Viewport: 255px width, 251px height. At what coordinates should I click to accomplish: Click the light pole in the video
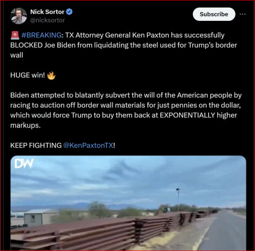(x=178, y=200)
